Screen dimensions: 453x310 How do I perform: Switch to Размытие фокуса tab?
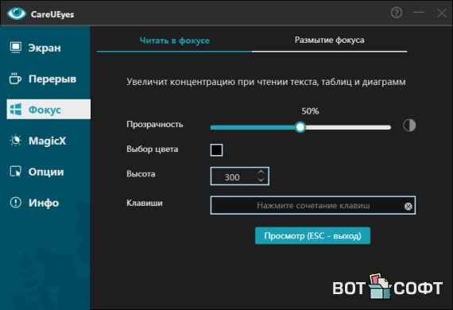(x=329, y=41)
